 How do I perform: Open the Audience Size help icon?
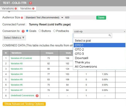(x=22, y=18)
